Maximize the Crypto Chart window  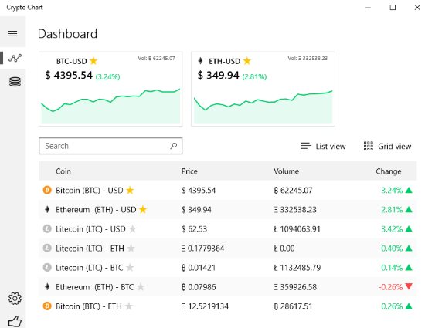(x=393, y=7)
